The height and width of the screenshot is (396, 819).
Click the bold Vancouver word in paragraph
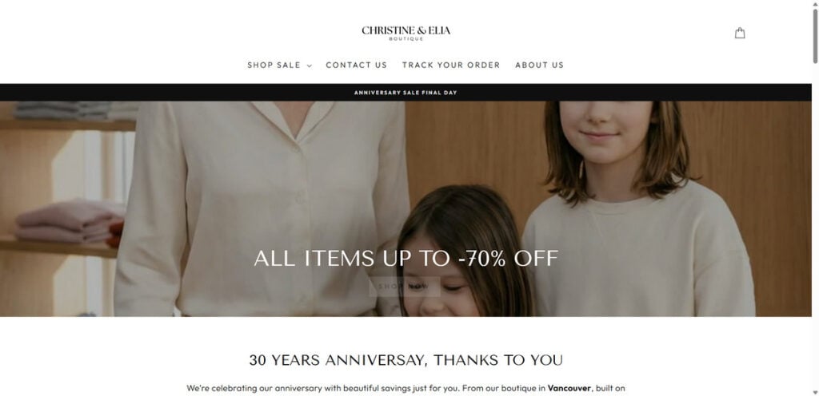point(569,388)
